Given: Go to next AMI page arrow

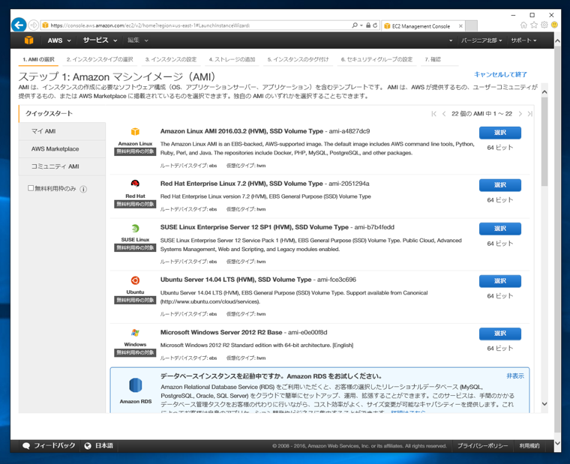Looking at the screenshot, I should coord(520,114).
